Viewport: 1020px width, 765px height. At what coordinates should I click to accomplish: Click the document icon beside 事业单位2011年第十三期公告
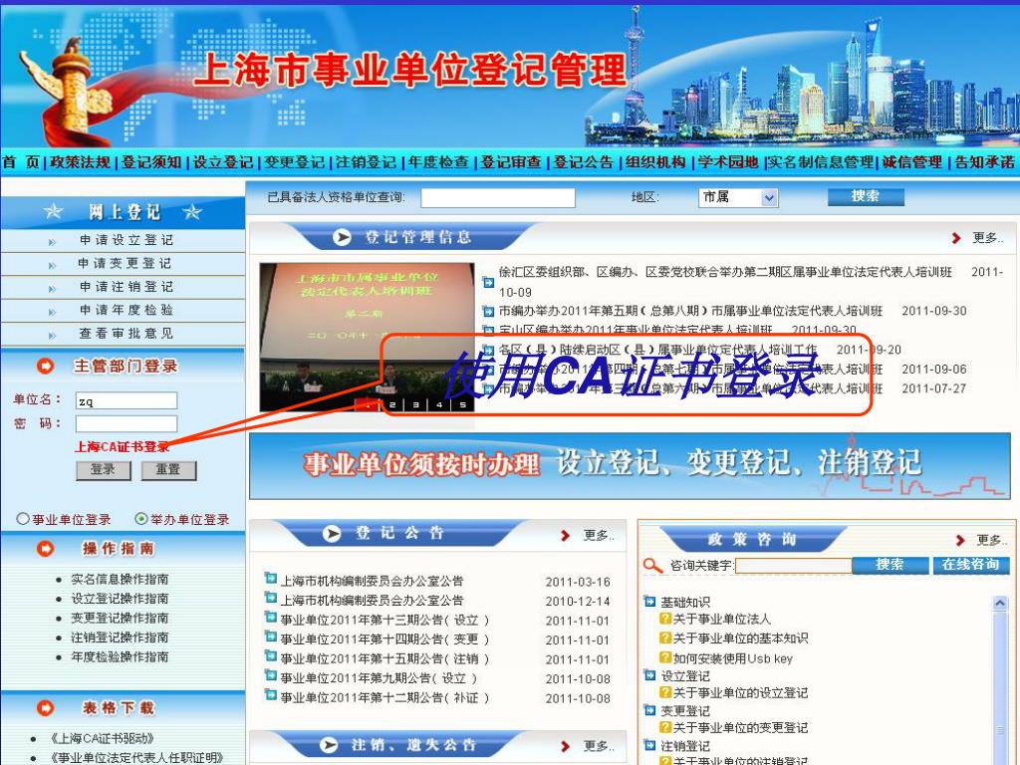(x=271, y=618)
